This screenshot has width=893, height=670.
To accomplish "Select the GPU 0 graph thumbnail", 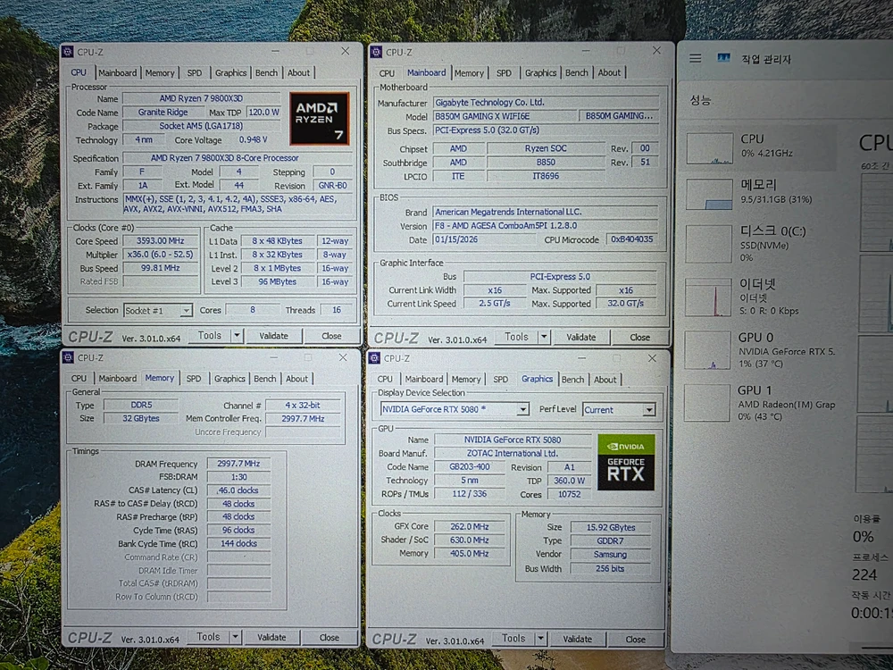I will 707,350.
